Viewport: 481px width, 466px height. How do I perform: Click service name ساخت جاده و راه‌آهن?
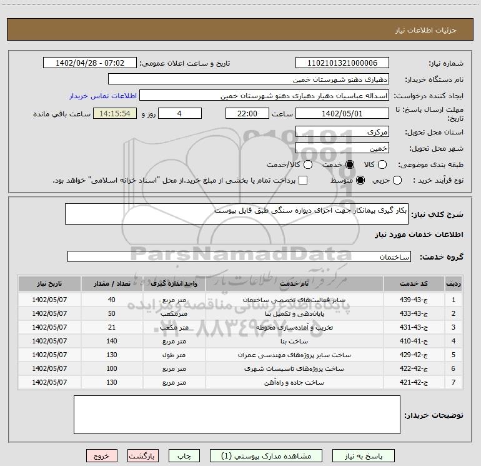(294, 382)
